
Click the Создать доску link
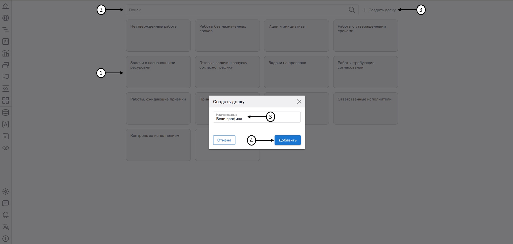(379, 10)
